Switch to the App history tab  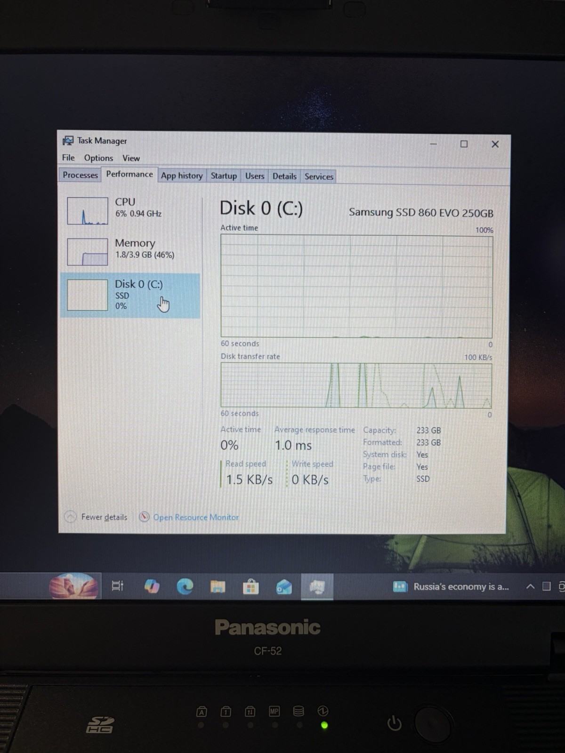(x=182, y=176)
